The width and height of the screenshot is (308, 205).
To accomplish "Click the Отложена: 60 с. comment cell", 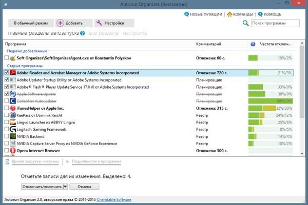I will pos(210,58).
